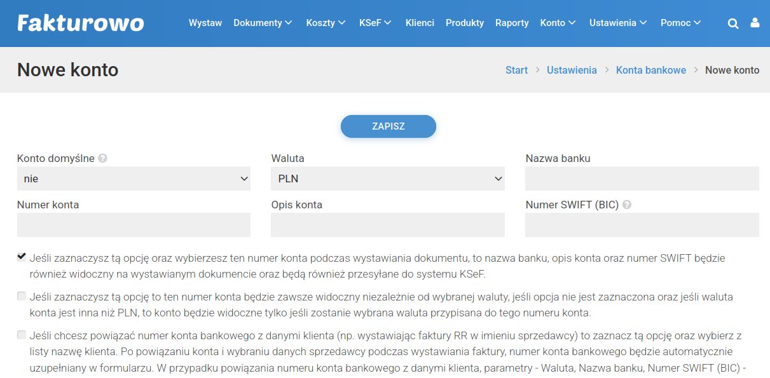Uncheck the show bank name on document option
This screenshot has height=378, width=770.
click(22, 257)
